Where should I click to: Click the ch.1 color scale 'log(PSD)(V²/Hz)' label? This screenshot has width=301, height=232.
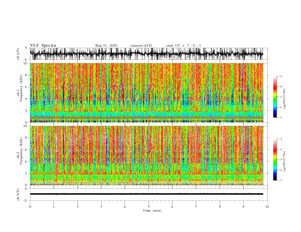(285, 99)
